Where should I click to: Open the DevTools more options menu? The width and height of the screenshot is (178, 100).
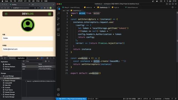point(51,58)
